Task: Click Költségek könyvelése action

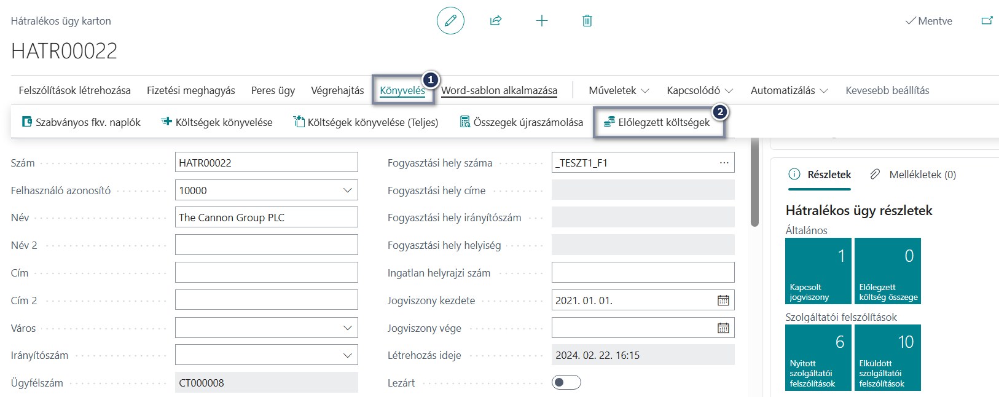Action: tap(217, 122)
